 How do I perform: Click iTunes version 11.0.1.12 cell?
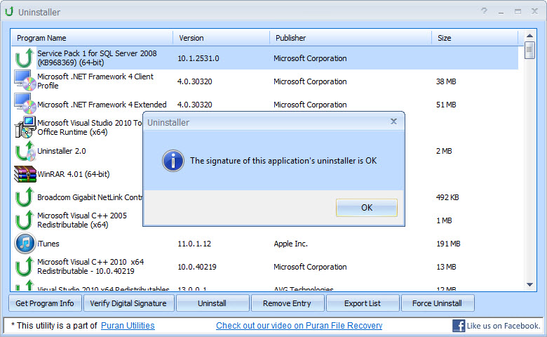(x=194, y=244)
